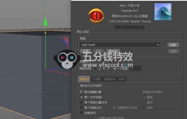Image resolution: width=187 pixels, height=119 pixels.
Task: Click the 创建 preset button
Action: tap(173, 45)
